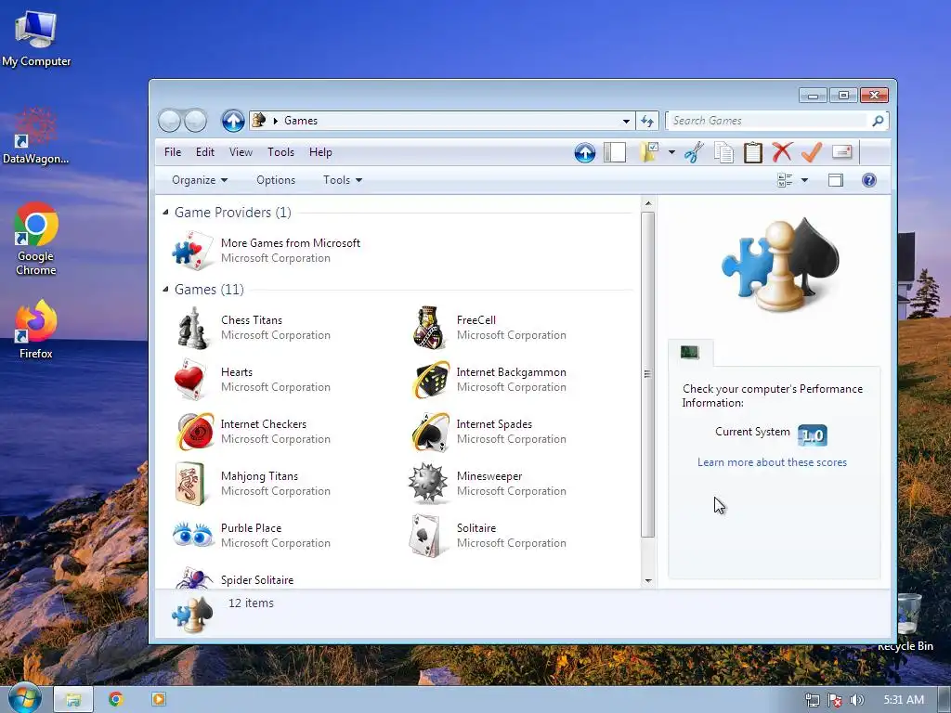Click the red X Delete icon
Image resolution: width=951 pixels, height=713 pixels.
(x=782, y=151)
